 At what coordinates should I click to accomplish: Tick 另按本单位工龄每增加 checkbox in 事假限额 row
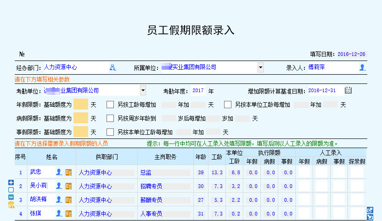coord(110,132)
